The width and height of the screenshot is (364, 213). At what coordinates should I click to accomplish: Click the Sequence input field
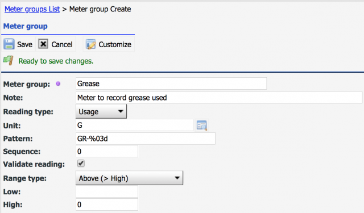pyautogui.click(x=107, y=151)
